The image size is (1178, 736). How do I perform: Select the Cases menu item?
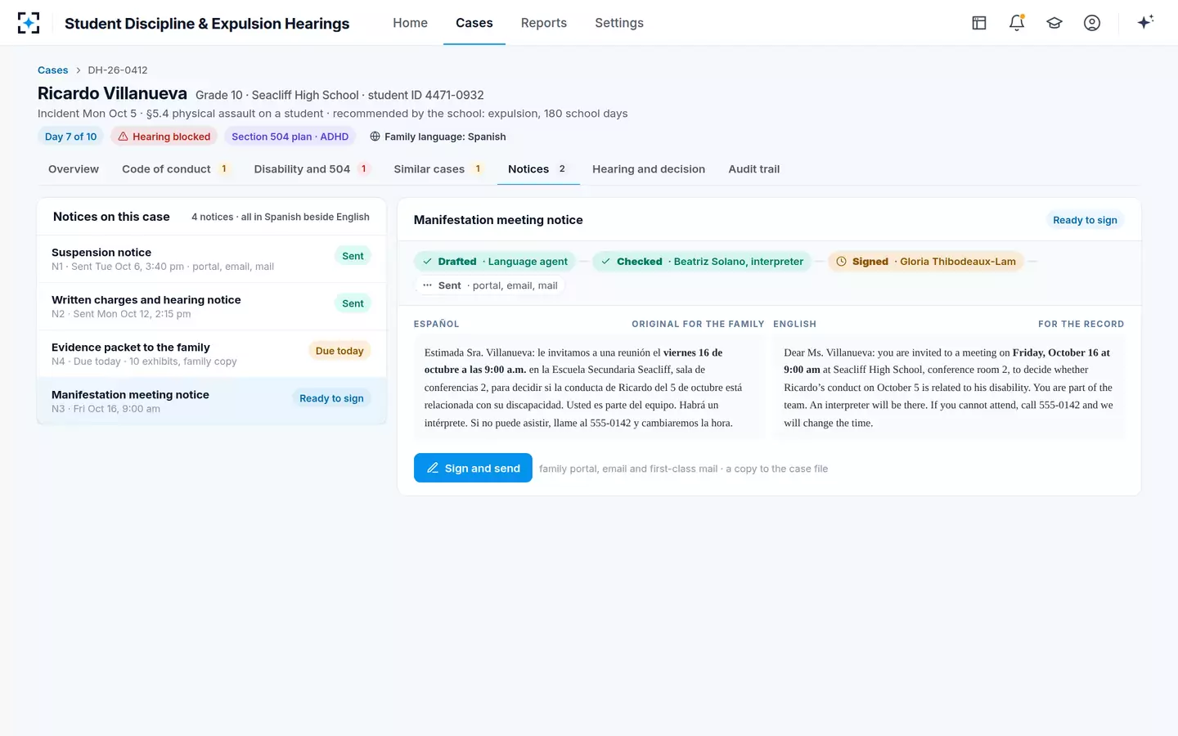[x=474, y=23]
